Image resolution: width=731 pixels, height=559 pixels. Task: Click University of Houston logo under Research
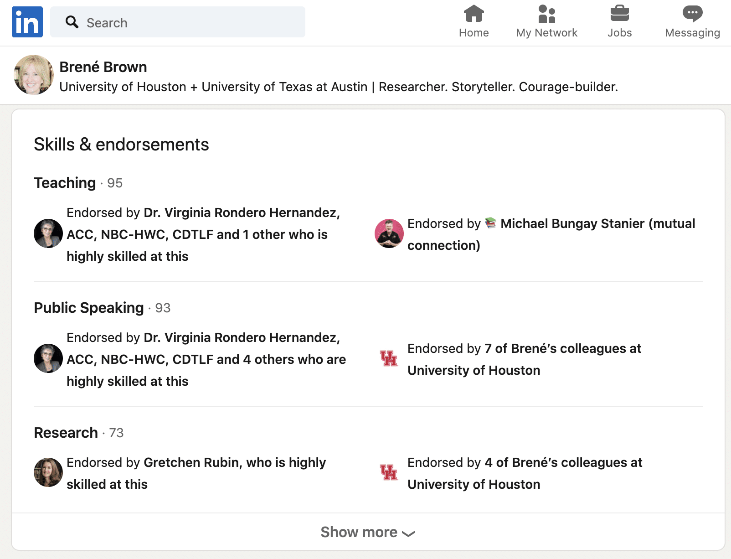(x=389, y=472)
